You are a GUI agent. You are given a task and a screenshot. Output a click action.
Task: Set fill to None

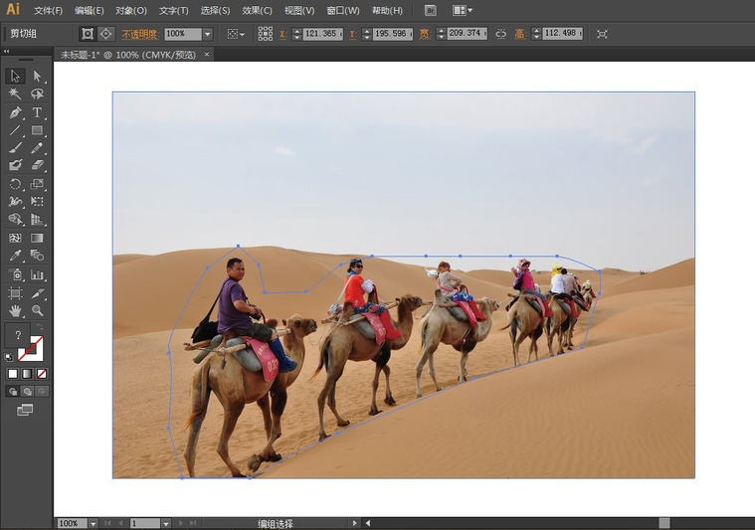(42, 374)
